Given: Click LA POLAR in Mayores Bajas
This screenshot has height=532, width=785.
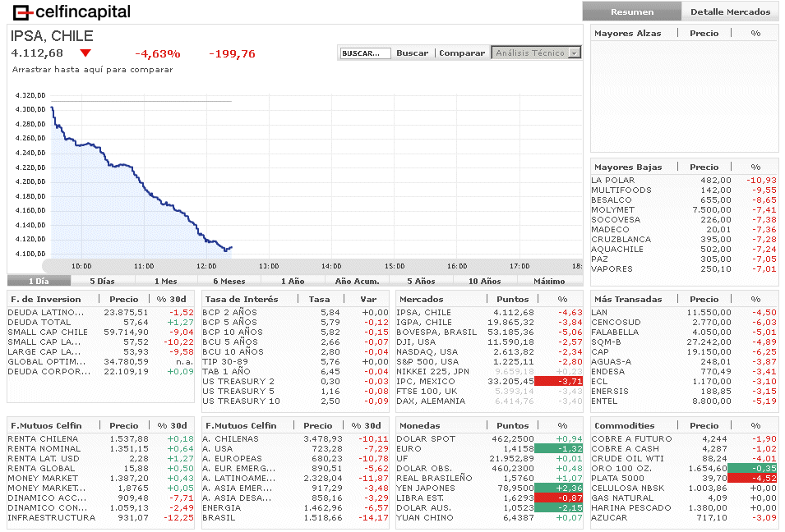Looking at the screenshot, I should click(x=613, y=180).
